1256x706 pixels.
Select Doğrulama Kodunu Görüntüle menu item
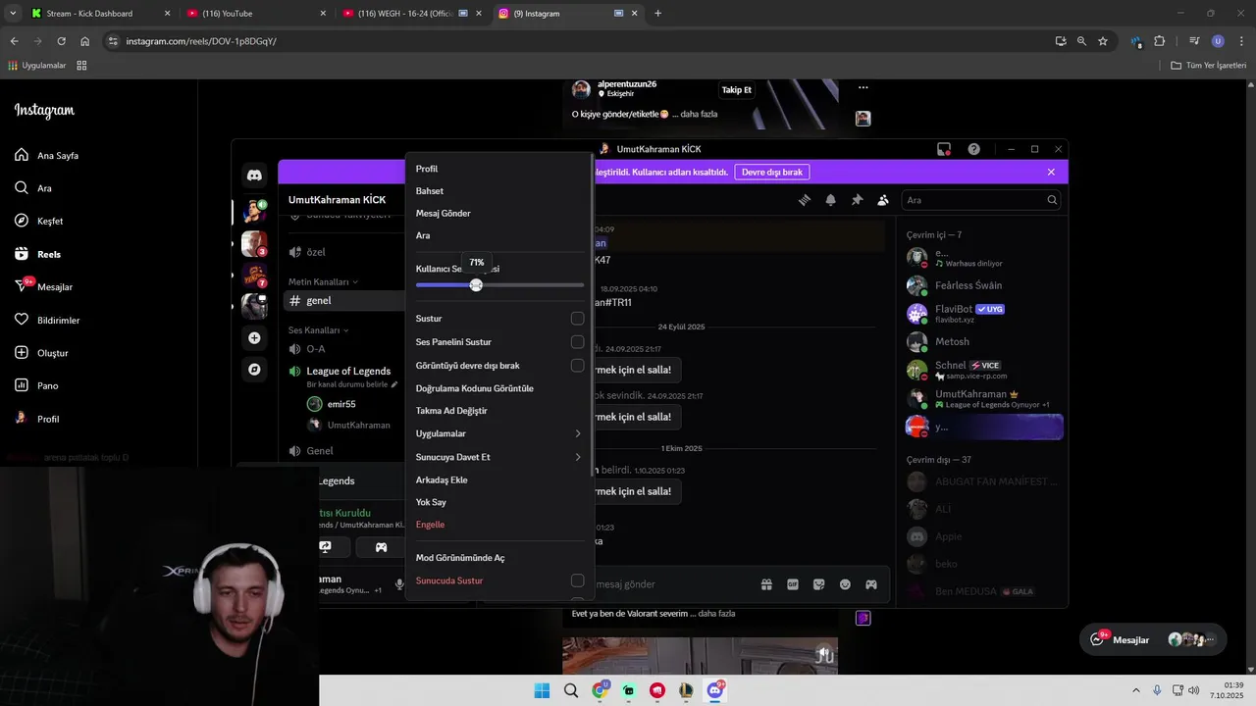(499, 388)
